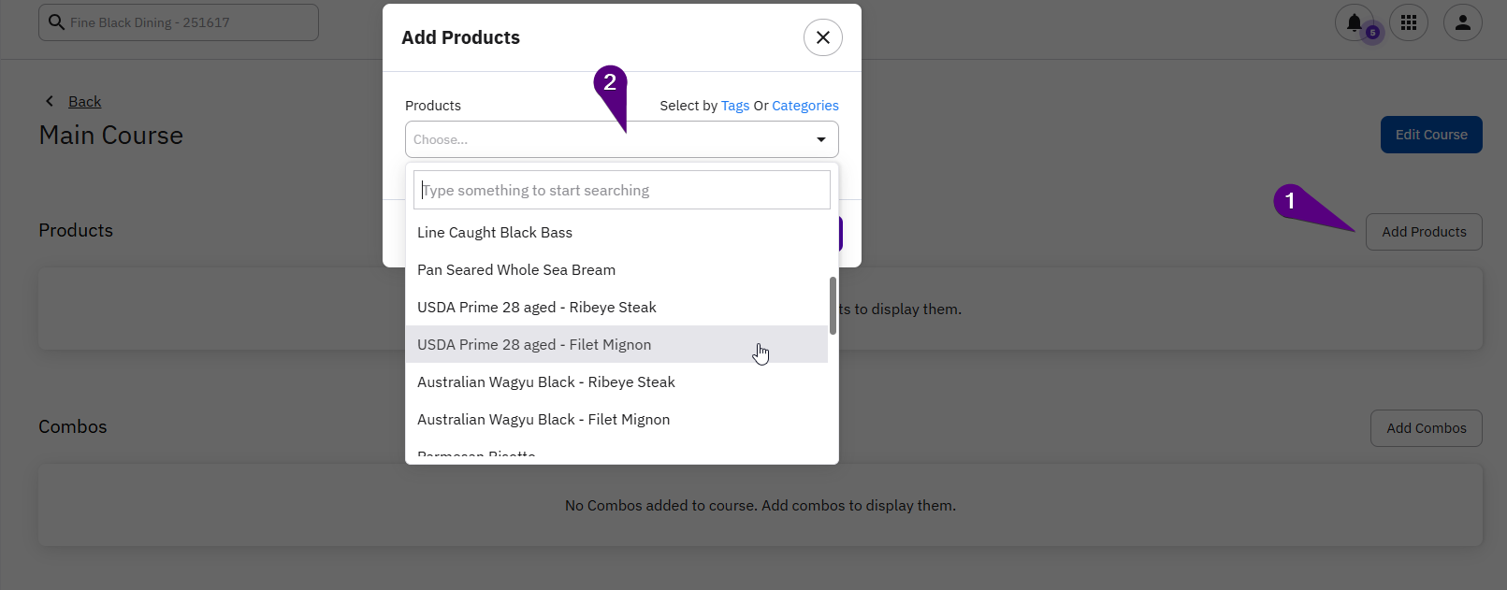Click the dropdown list scrollbar thumb
The image size is (1507, 590).
click(833, 306)
